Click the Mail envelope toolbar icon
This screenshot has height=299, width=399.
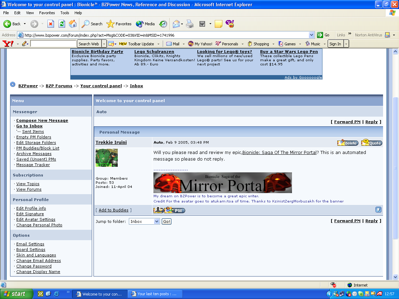pos(176,24)
